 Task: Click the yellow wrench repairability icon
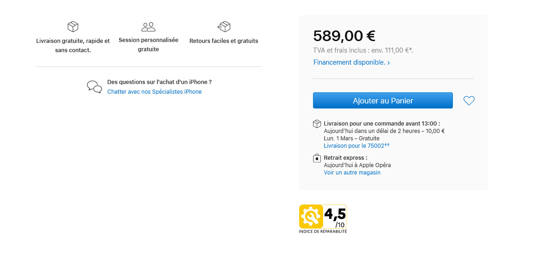311,217
